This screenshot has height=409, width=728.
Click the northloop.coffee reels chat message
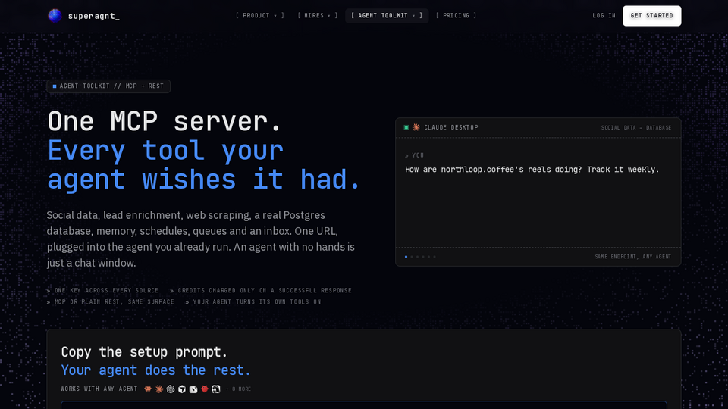(532, 170)
